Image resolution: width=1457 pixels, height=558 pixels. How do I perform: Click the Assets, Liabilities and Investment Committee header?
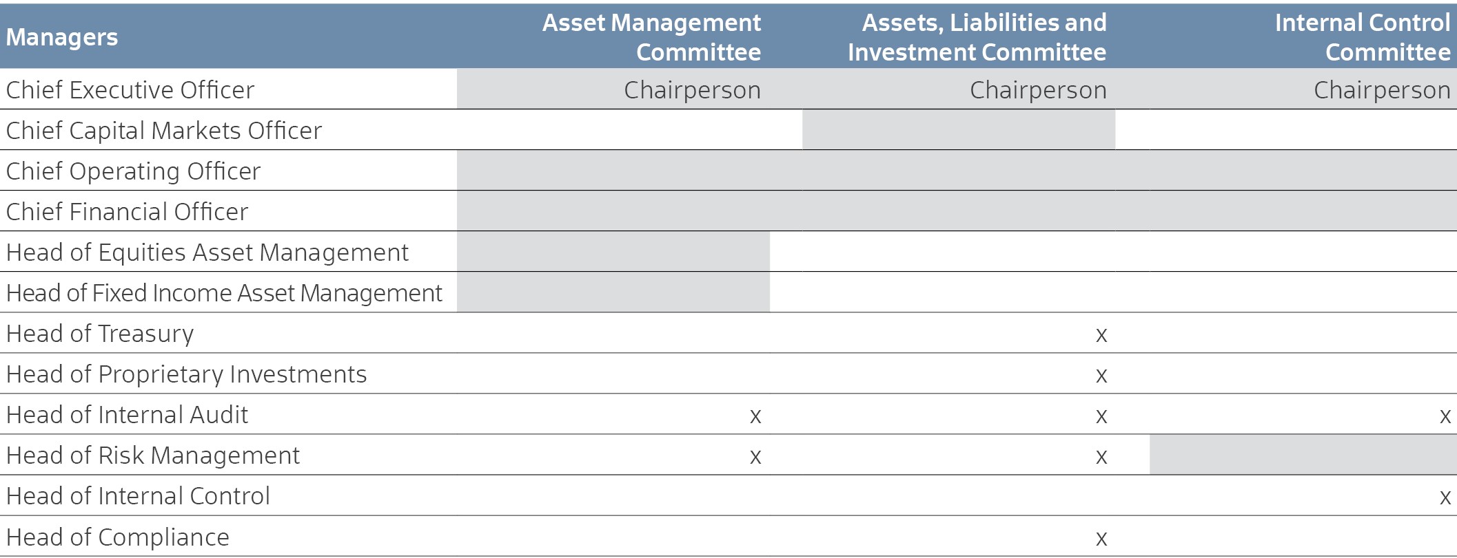[977, 37]
